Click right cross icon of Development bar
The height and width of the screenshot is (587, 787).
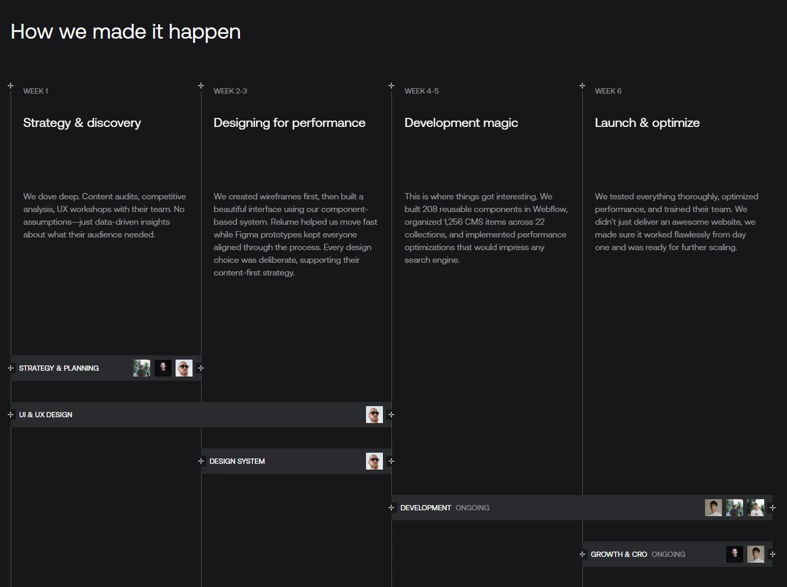[773, 508]
